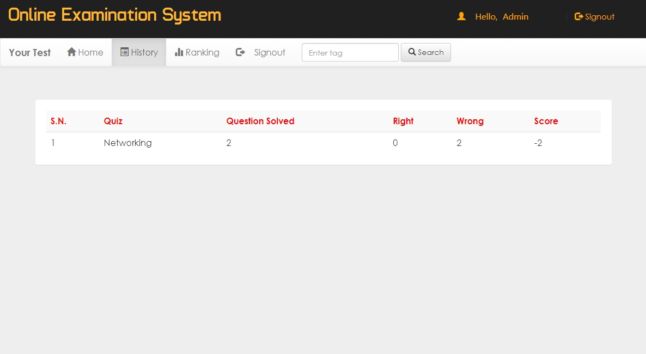The image size is (646, 354).
Task: Click the Score column header
Action: 546,121
